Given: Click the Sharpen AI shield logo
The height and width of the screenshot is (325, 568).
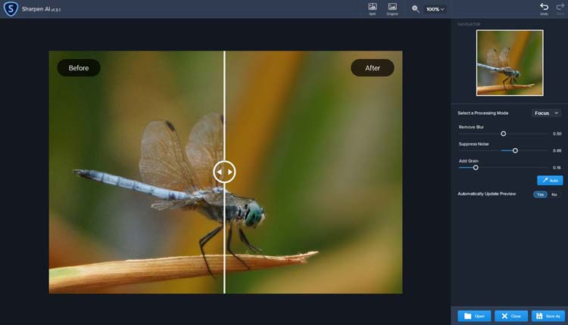Looking at the screenshot, I should pos(11,8).
